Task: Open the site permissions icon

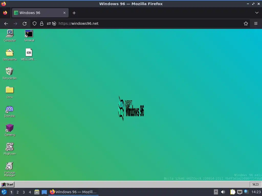Action: point(49,23)
